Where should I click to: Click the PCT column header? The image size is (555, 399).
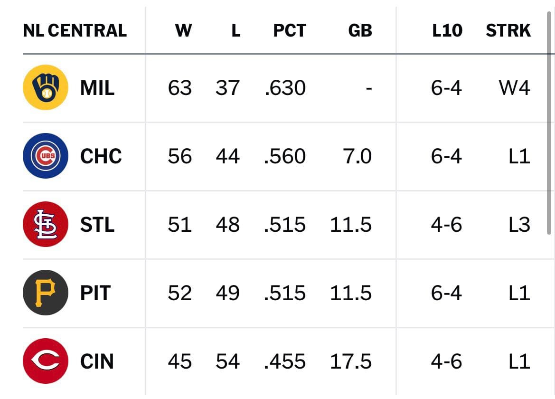pyautogui.click(x=290, y=30)
